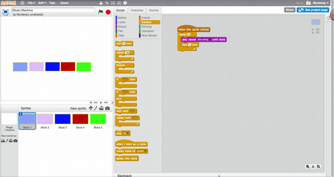Expand the Backpack panel
The height and width of the screenshot is (177, 334).
tap(219, 175)
